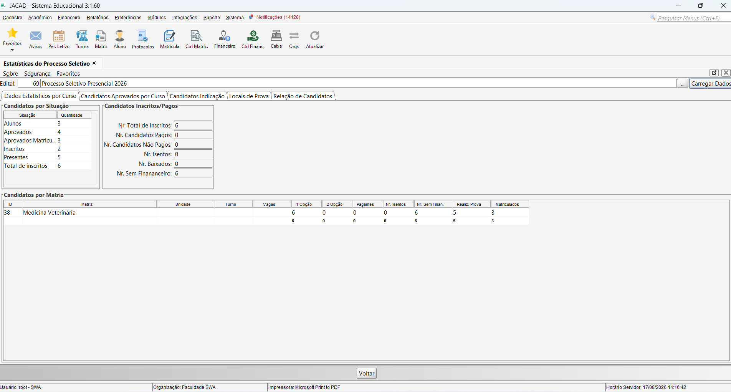The width and height of the screenshot is (731, 392).
Task: Open the Suporte menu
Action: (212, 18)
